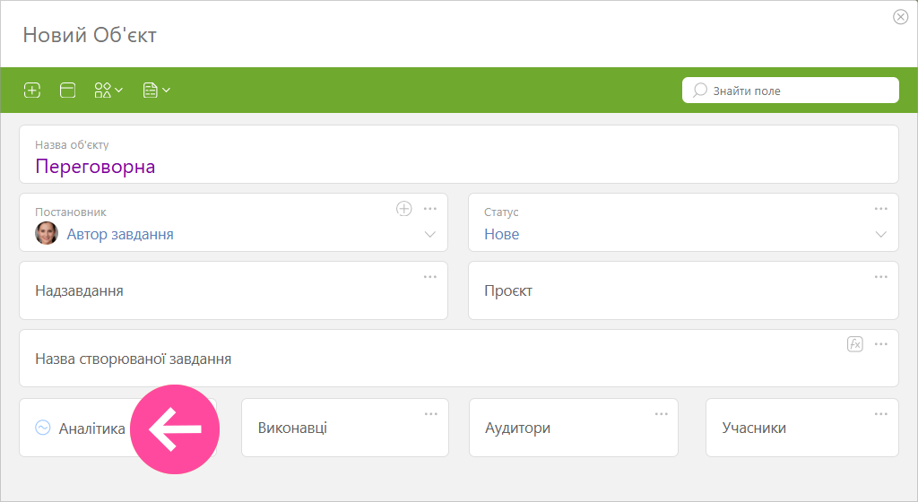Click the Аналітика circle icon
This screenshot has width=918, height=502.
pos(43,428)
